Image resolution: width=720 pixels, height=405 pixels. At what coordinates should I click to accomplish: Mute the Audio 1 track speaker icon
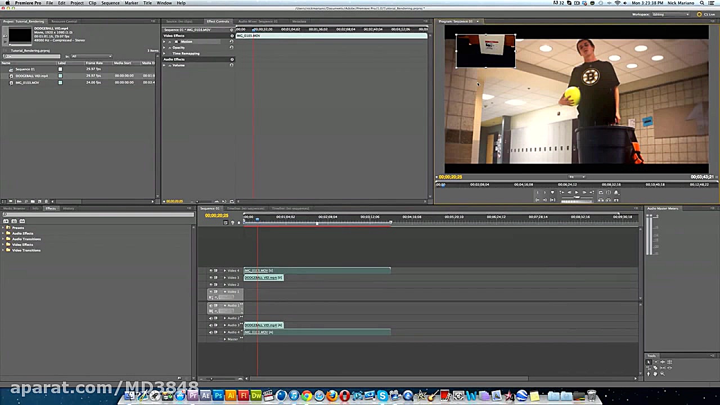click(211, 305)
